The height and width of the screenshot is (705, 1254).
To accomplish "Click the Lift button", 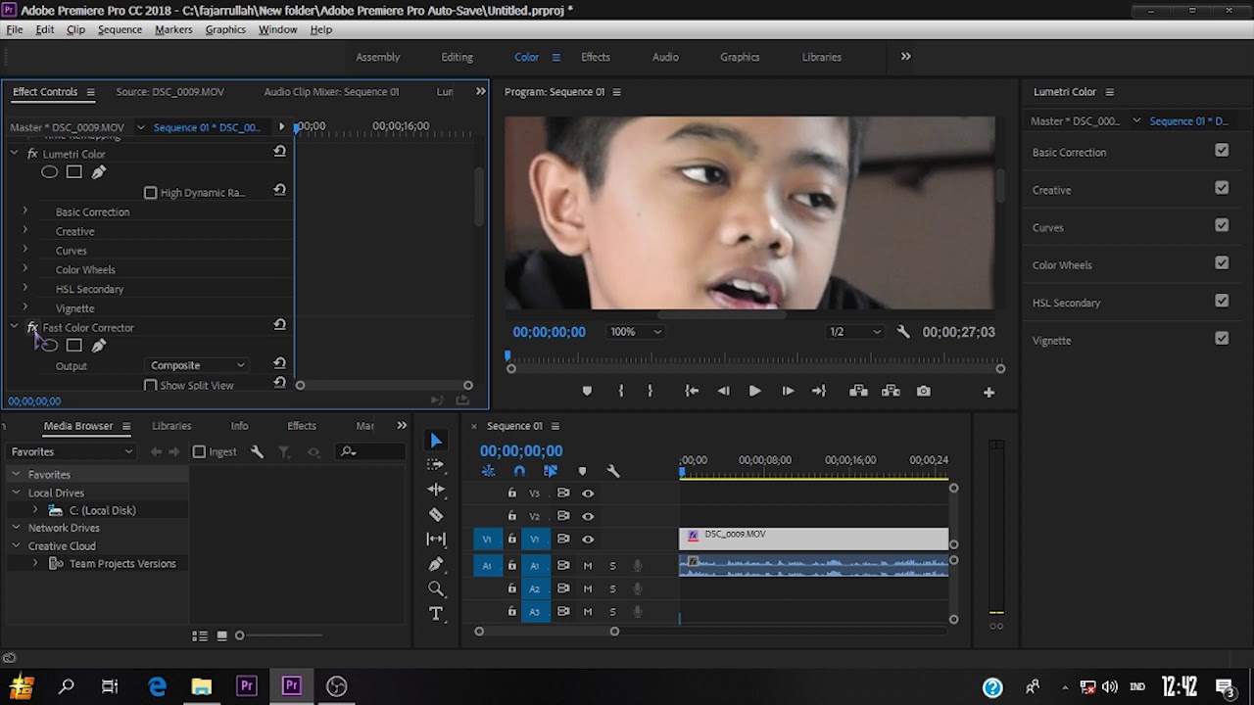I will 858,391.
